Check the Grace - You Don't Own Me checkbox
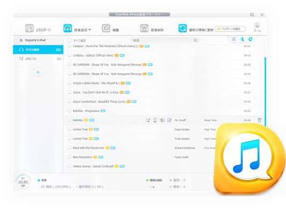This screenshot has height=209, width=286. (69, 92)
